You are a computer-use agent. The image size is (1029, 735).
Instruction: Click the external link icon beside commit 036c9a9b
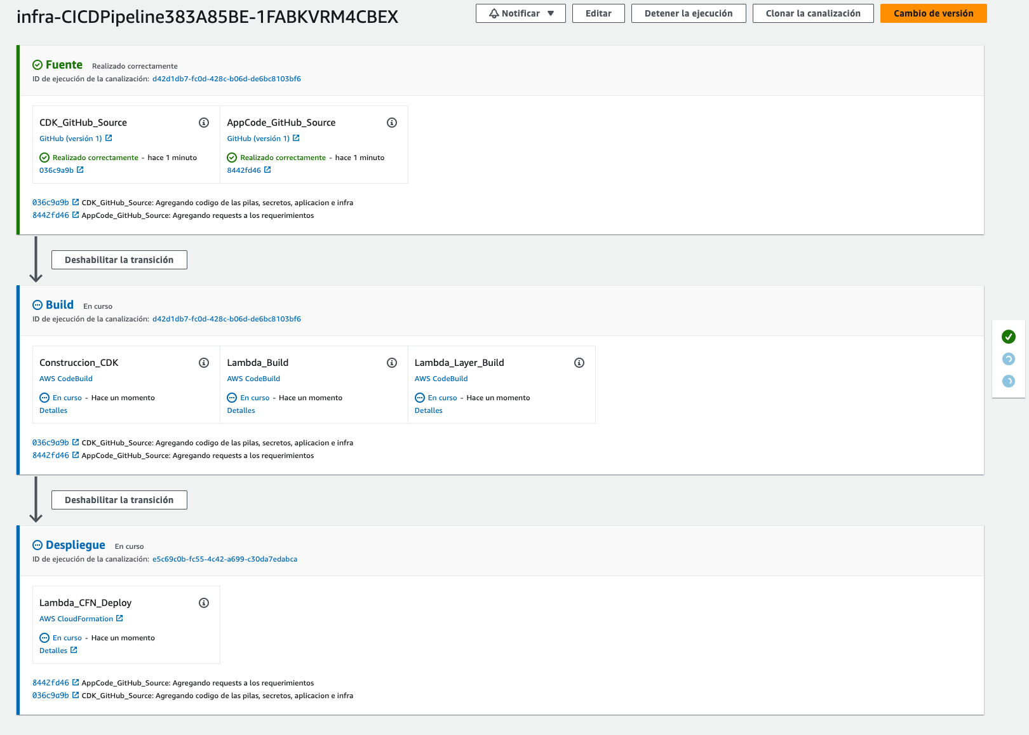point(79,170)
